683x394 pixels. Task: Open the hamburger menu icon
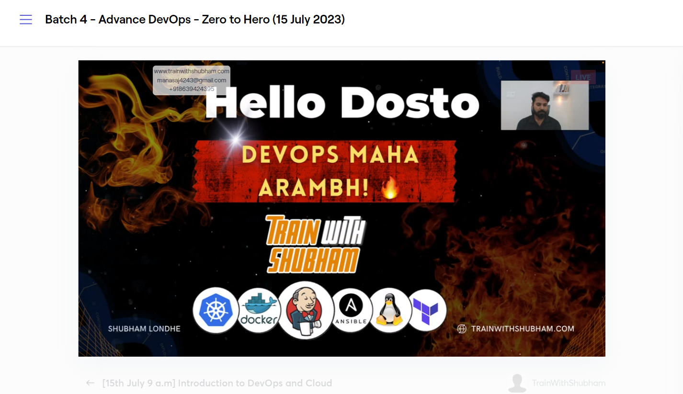(26, 19)
